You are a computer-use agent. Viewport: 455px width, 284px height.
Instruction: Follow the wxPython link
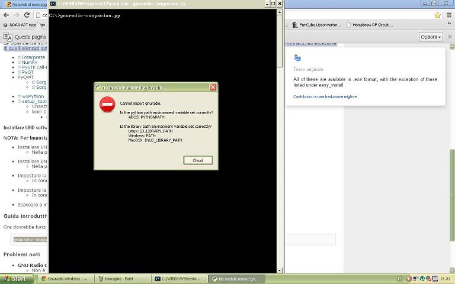(33, 96)
